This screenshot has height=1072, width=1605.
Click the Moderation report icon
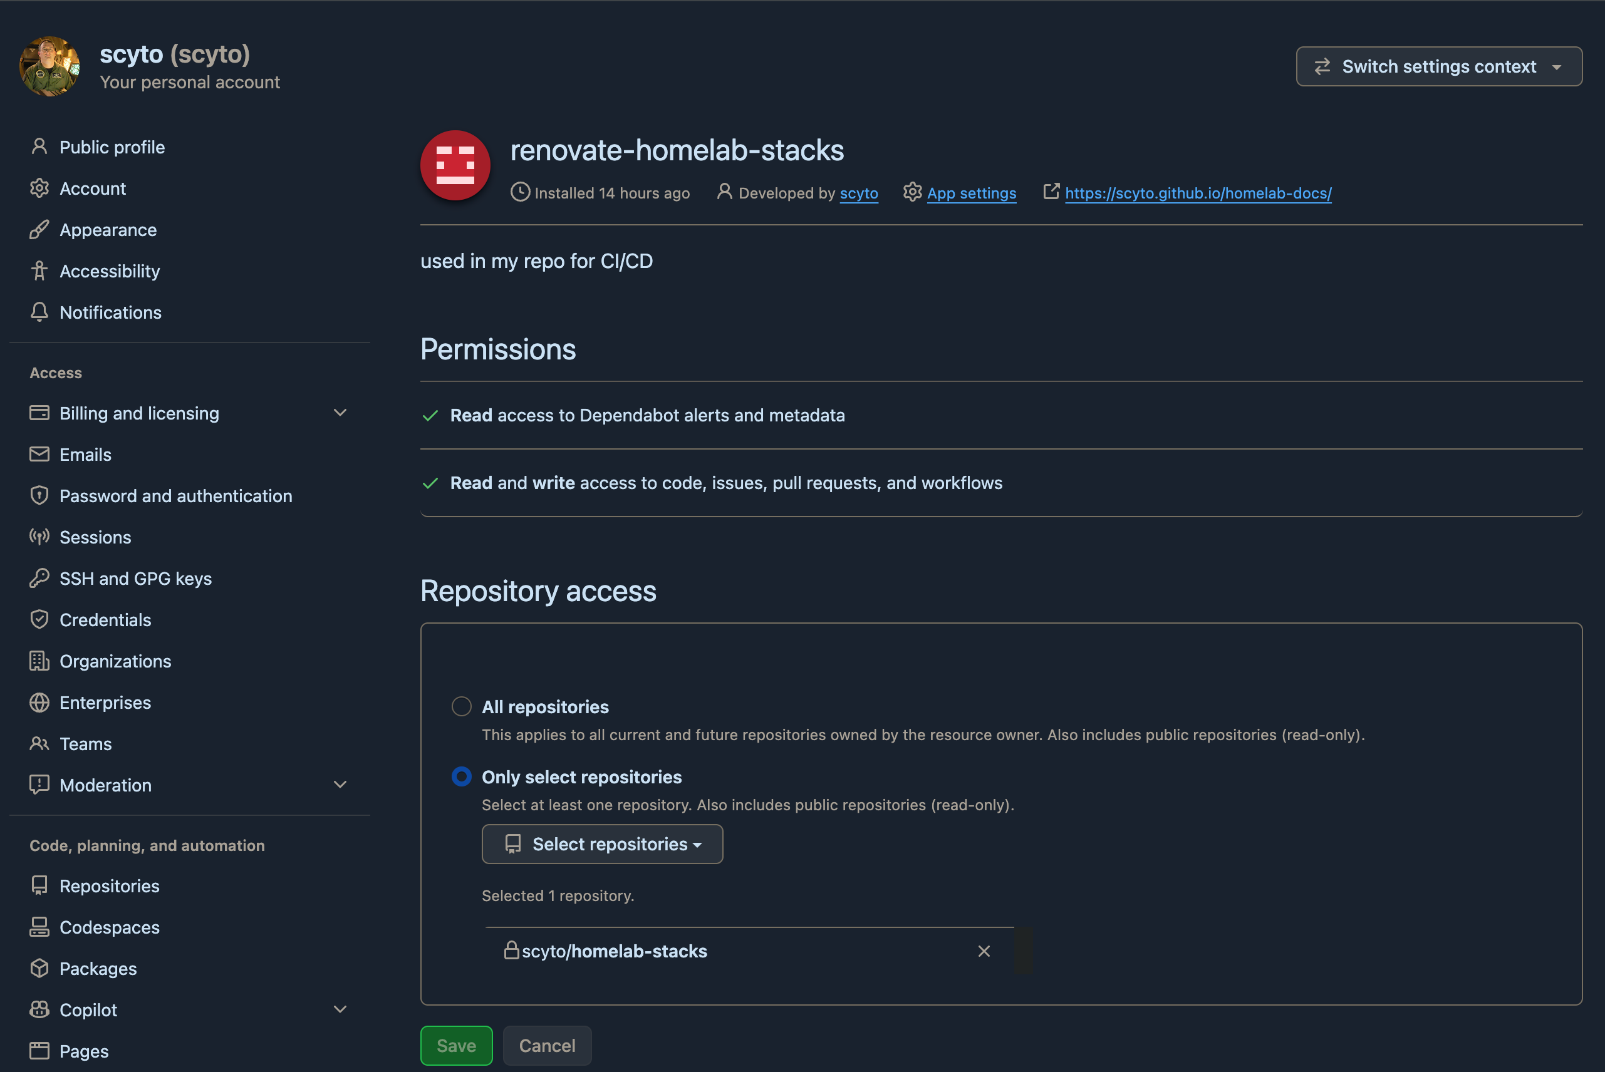click(39, 784)
